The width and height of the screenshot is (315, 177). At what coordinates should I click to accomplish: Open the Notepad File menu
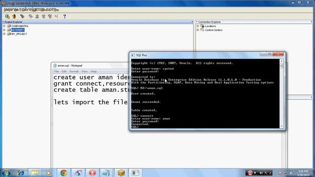(57, 71)
